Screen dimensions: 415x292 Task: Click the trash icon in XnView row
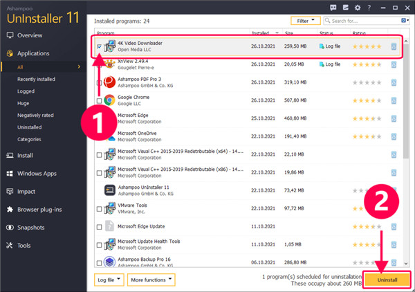(x=394, y=64)
